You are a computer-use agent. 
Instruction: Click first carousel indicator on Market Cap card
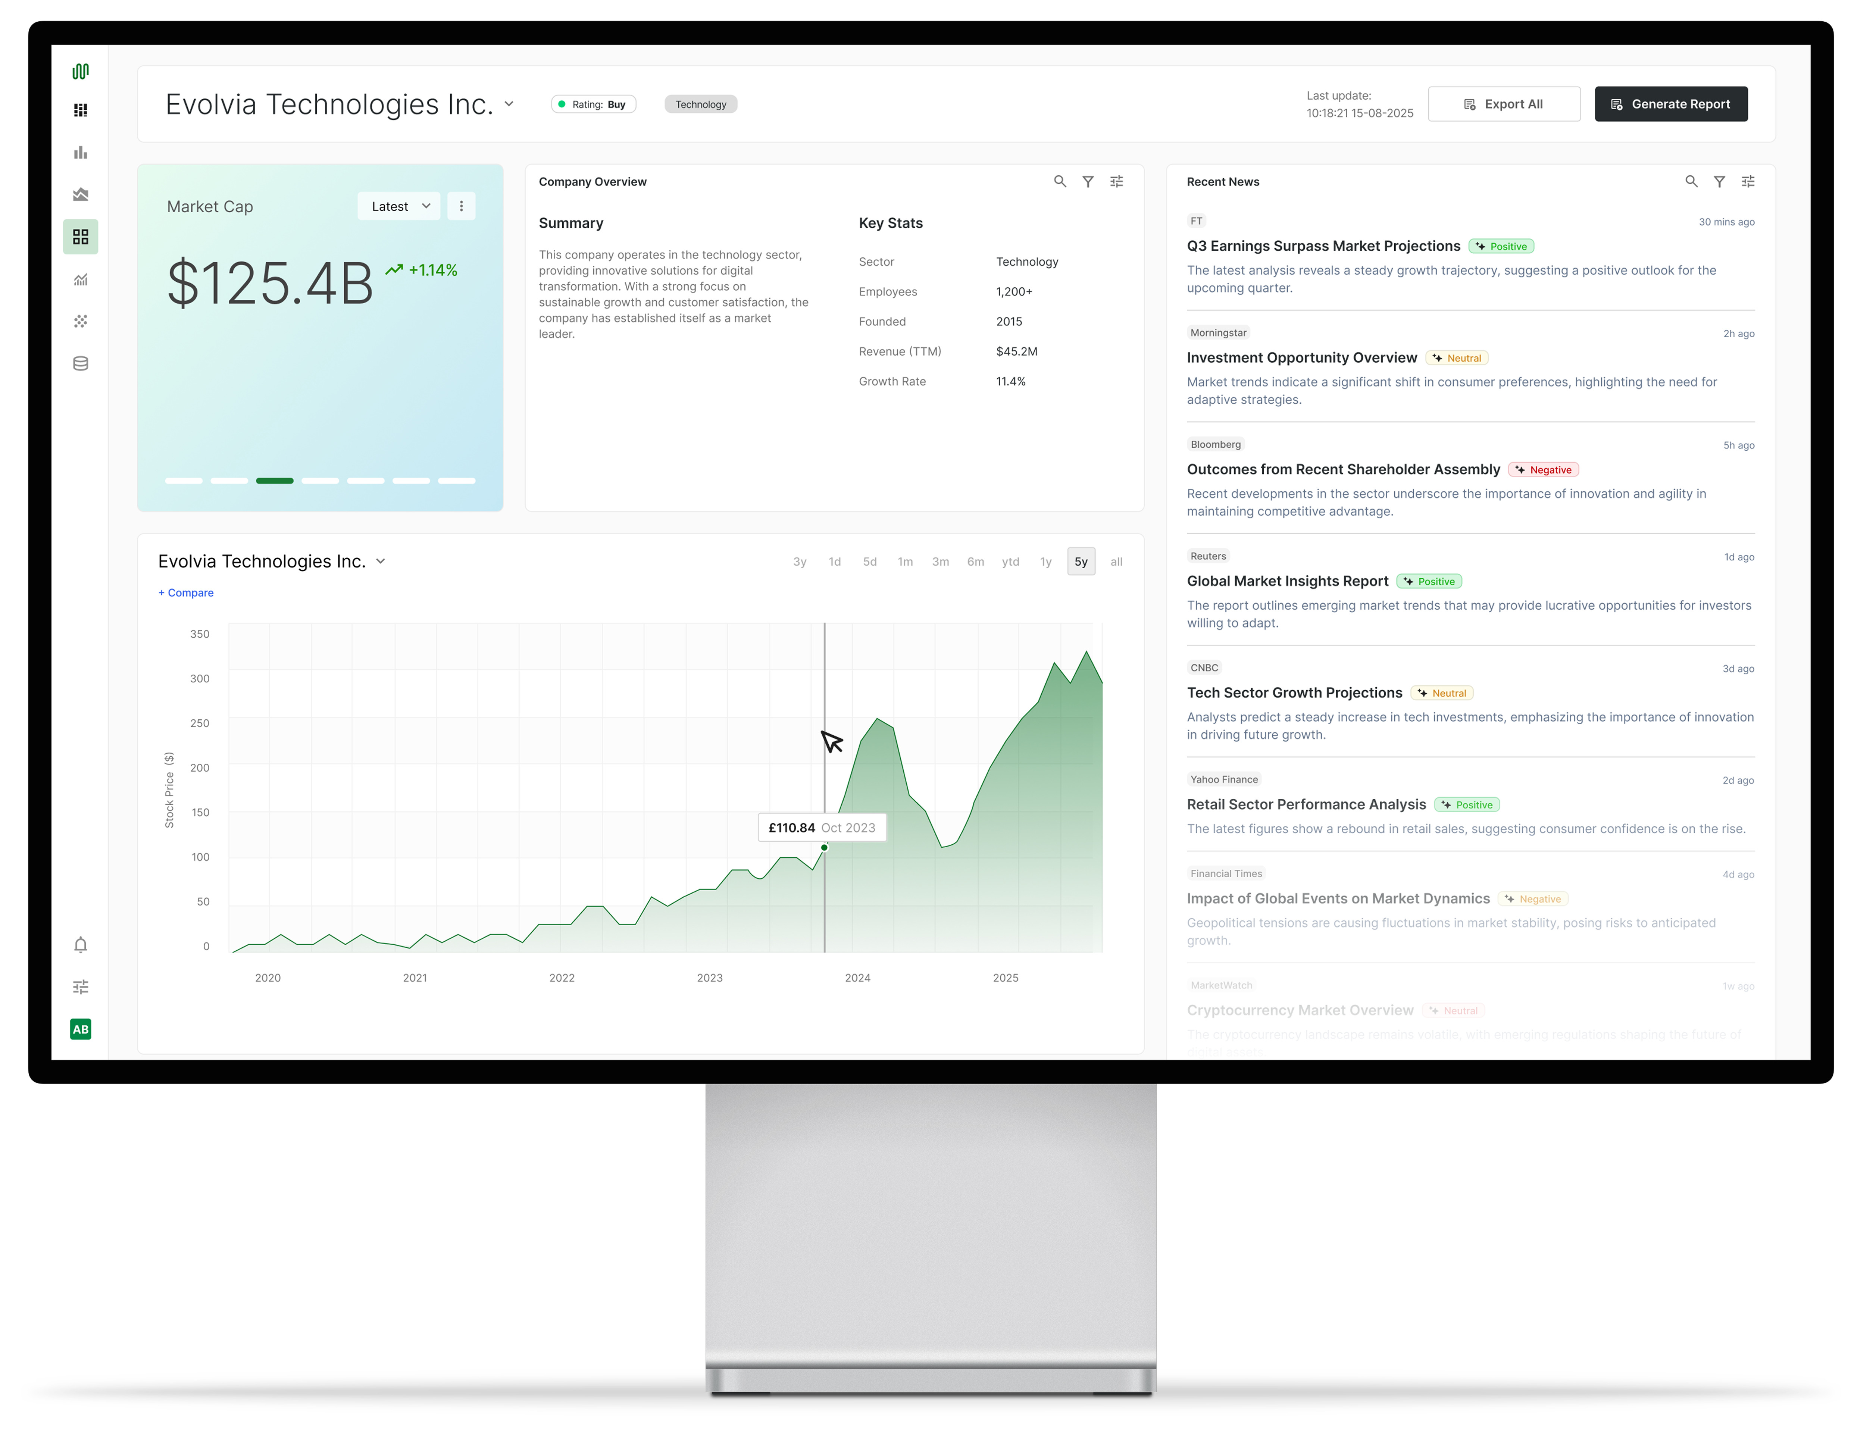(x=184, y=481)
